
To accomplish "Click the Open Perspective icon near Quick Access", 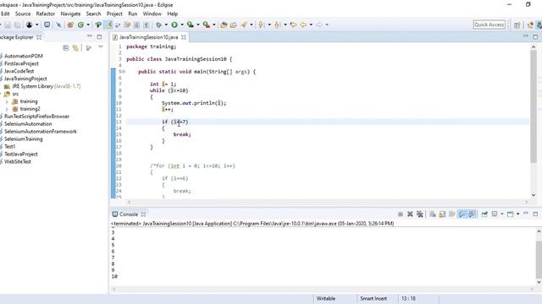I will 517,24.
